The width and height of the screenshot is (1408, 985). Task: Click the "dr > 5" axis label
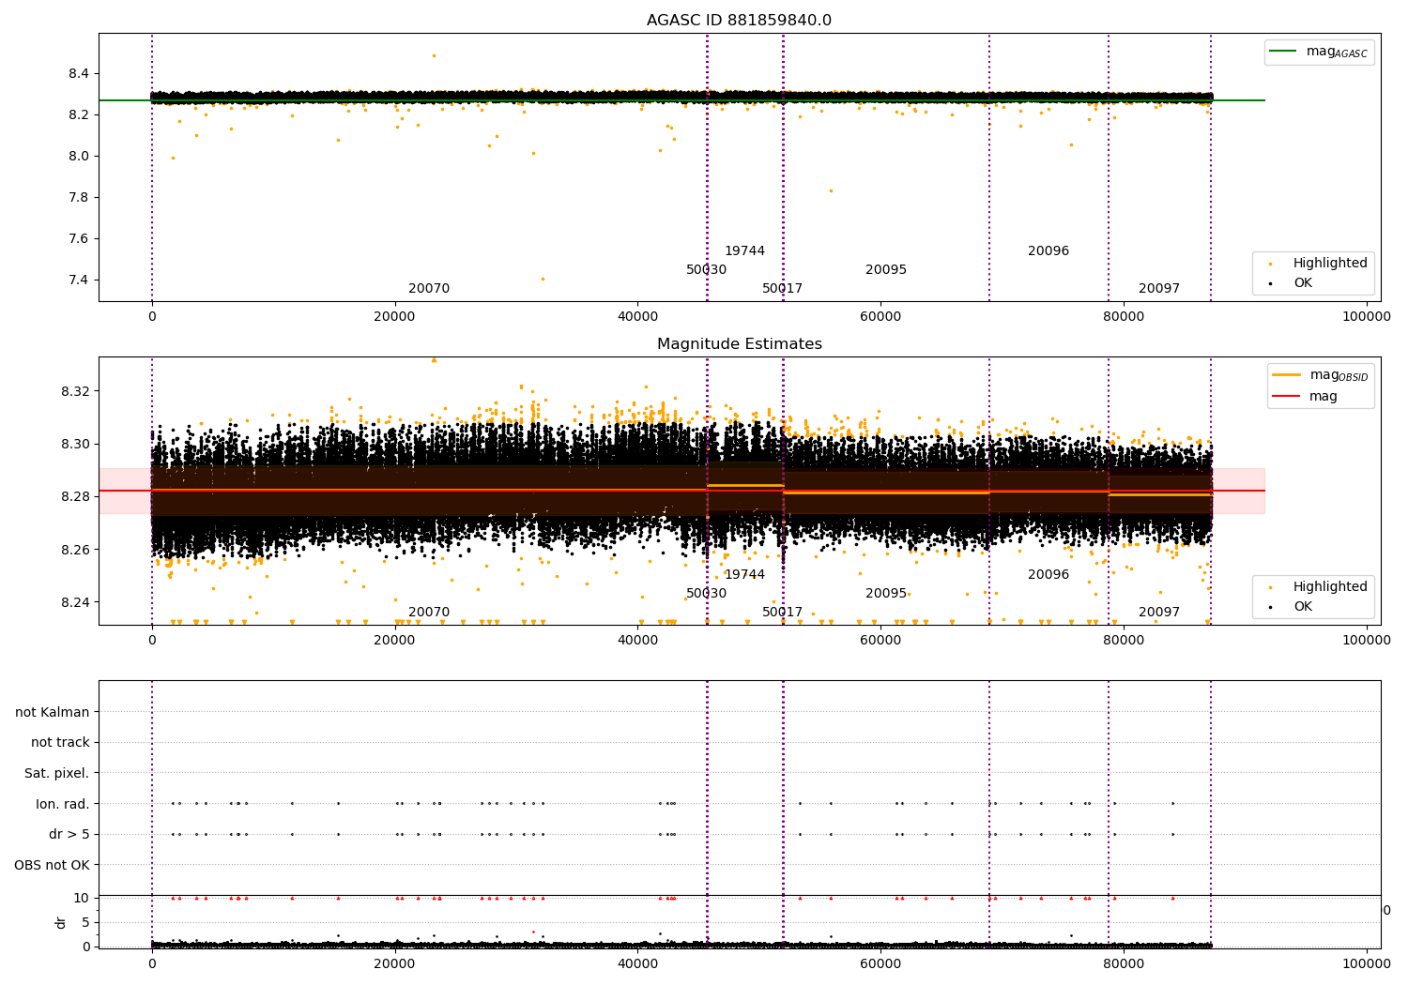[69, 834]
